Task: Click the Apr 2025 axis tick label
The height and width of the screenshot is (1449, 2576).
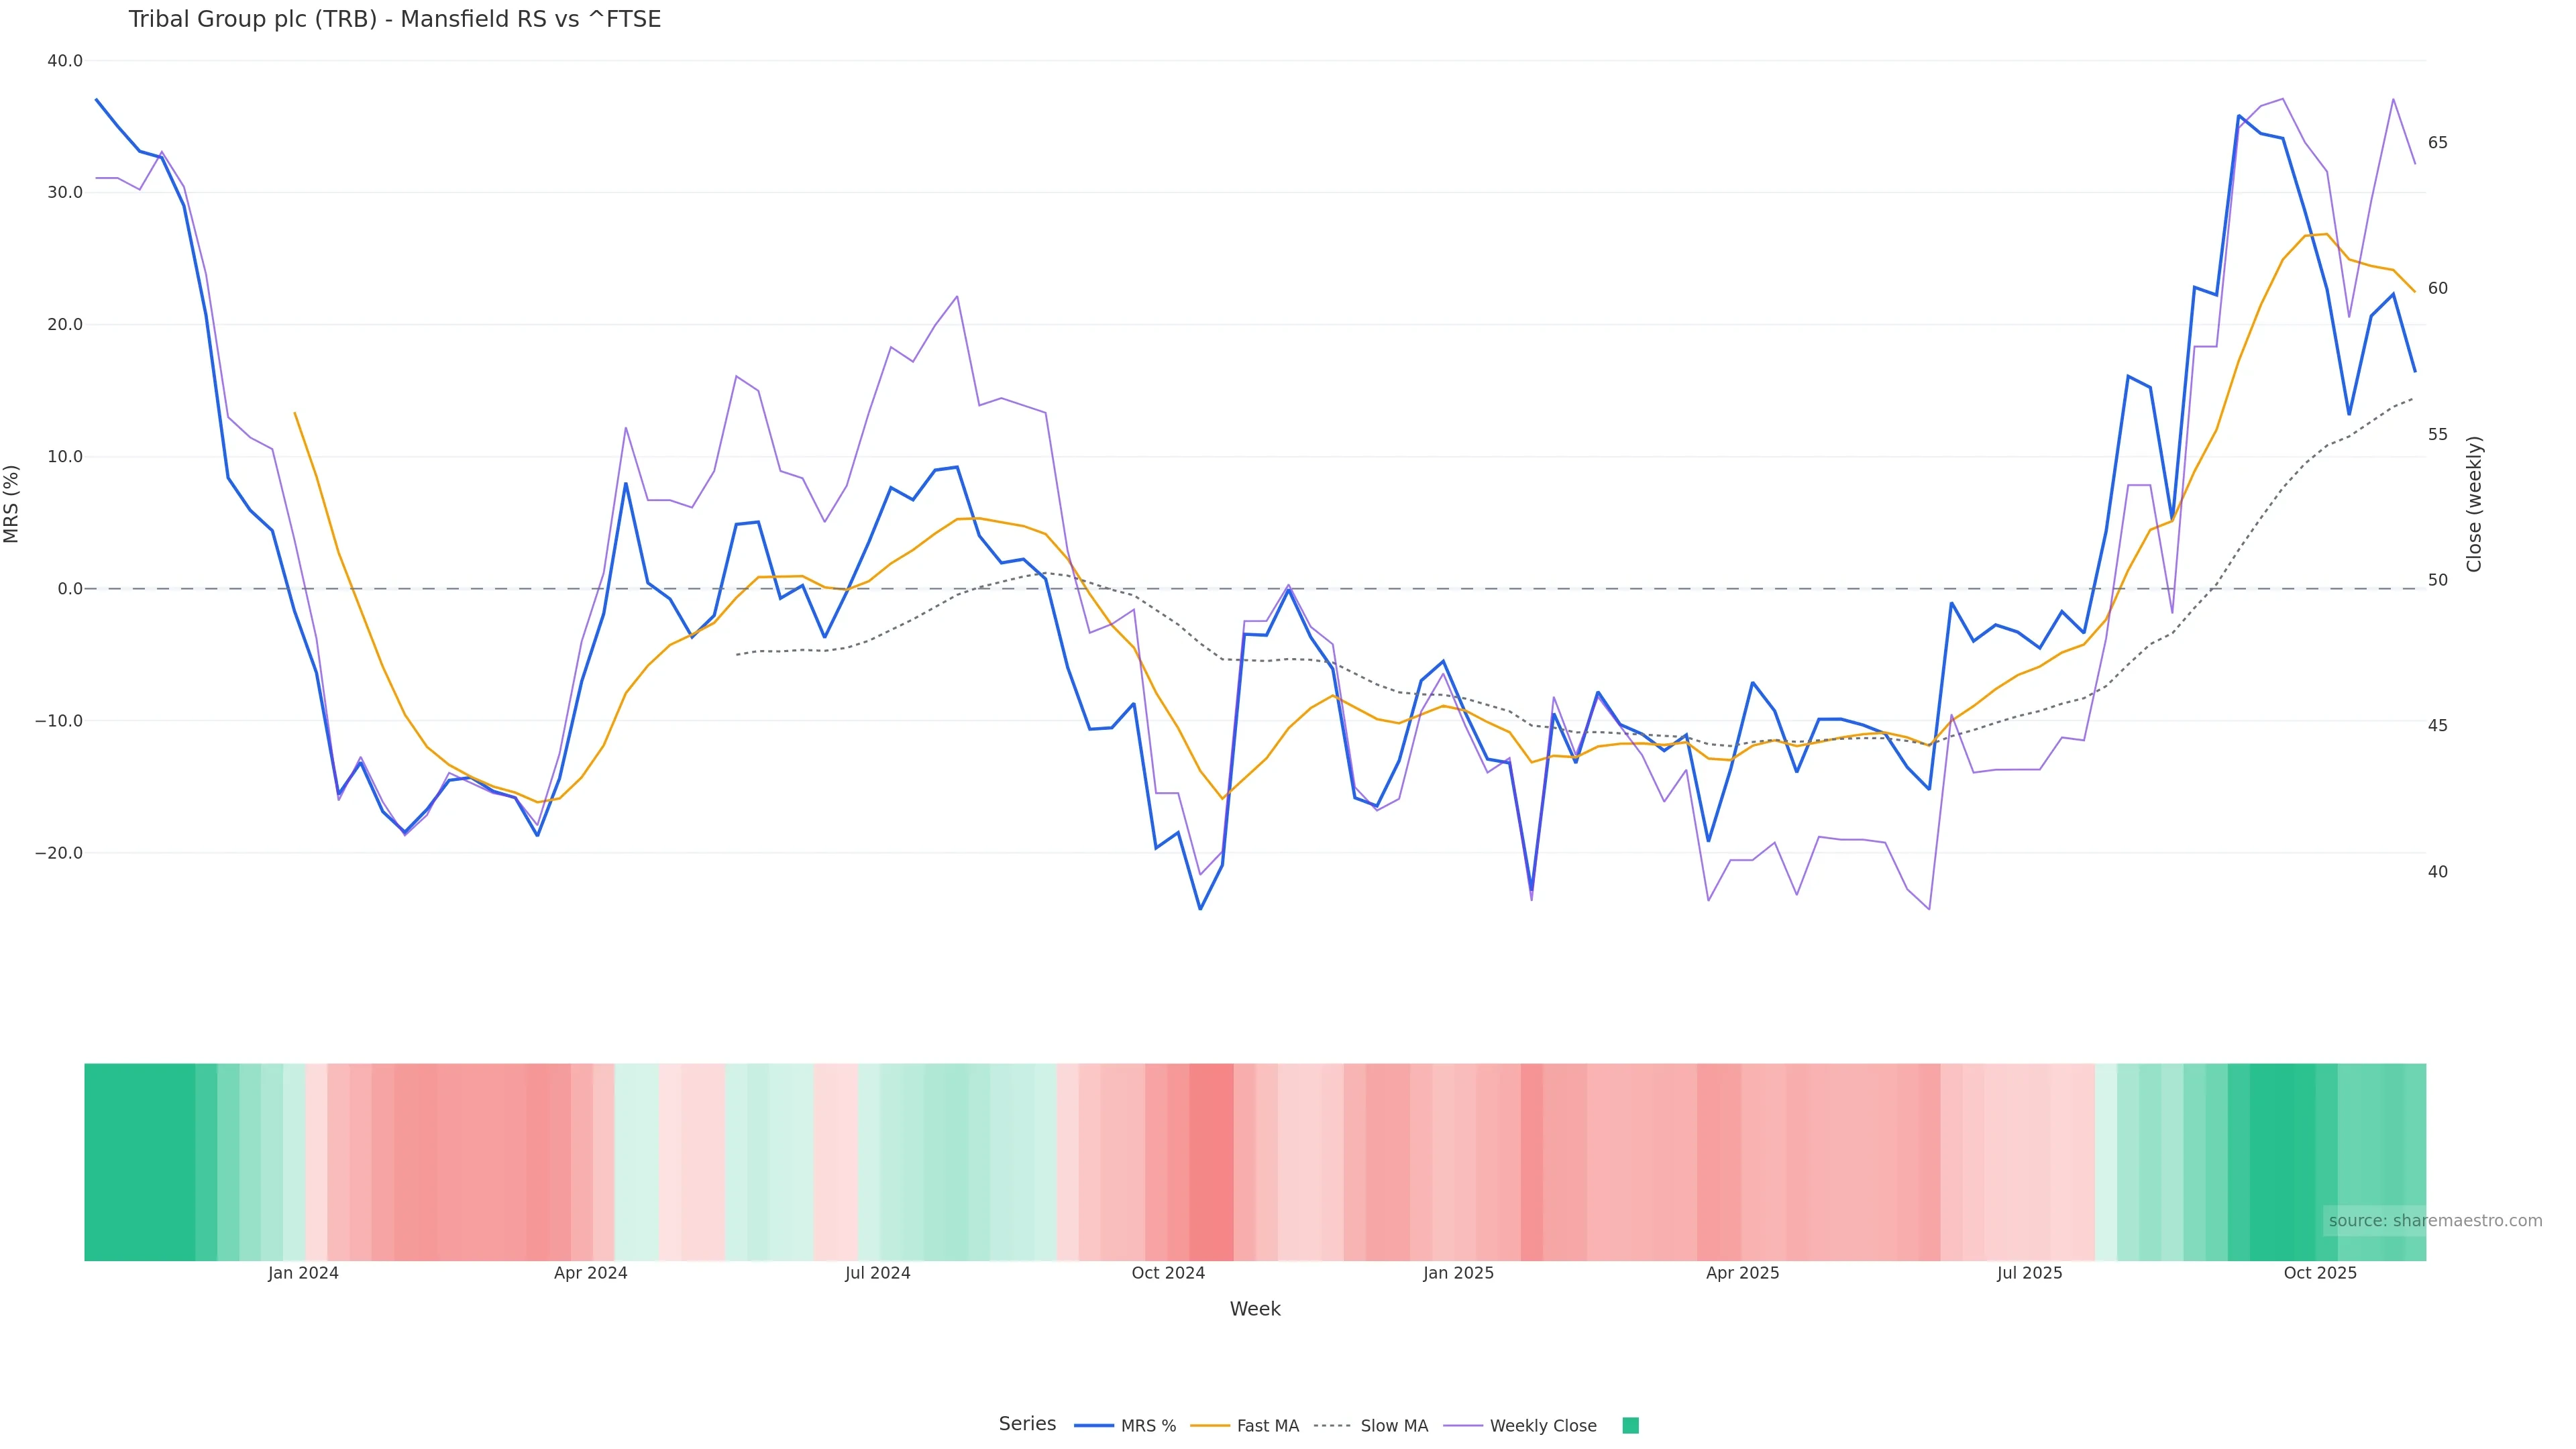Action: [x=1742, y=1274]
